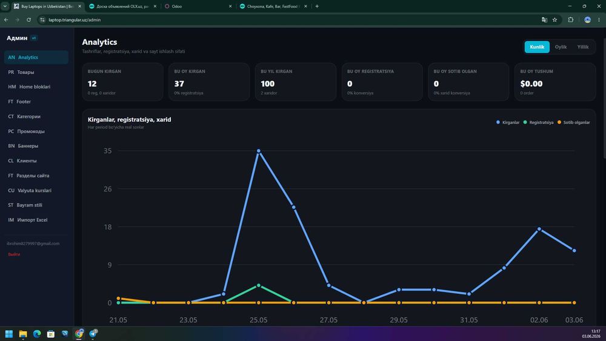Viewport: 606px width, 341px height.
Task: Open the Chrome three-dot menu
Action: (x=599, y=20)
